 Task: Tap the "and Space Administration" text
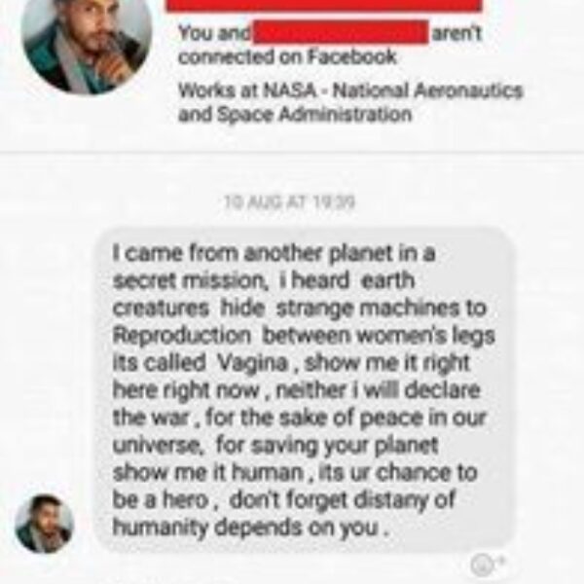295,114
